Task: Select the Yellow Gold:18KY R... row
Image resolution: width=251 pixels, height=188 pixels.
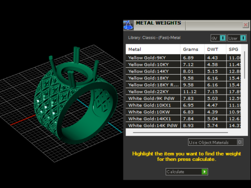Action: tap(183, 85)
